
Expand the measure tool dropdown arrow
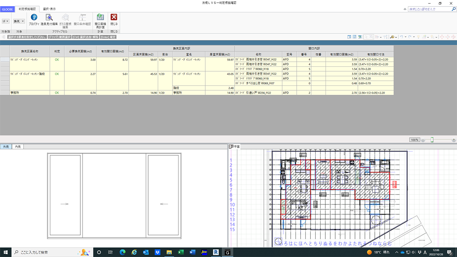[396, 37]
